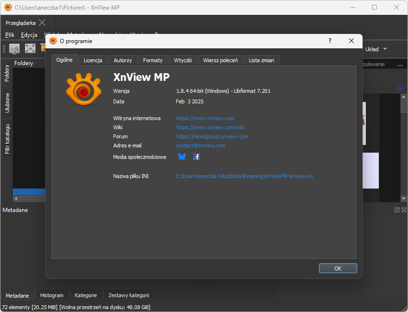
Task: Click the XnView logo in the main title bar
Action: (x=8, y=7)
